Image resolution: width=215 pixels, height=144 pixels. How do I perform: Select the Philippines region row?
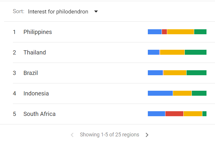pos(38,32)
